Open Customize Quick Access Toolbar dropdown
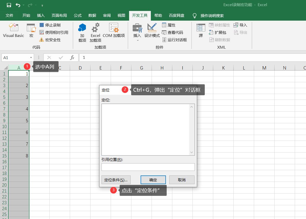 click(42, 5)
